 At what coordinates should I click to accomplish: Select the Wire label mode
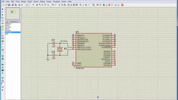click(x=3, y=18)
